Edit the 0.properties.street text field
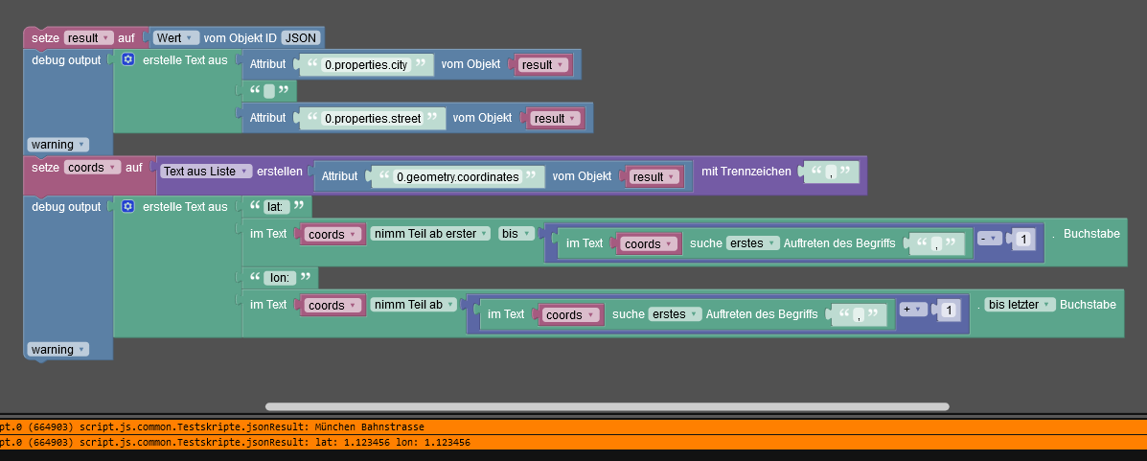The image size is (1147, 461). tap(373, 118)
